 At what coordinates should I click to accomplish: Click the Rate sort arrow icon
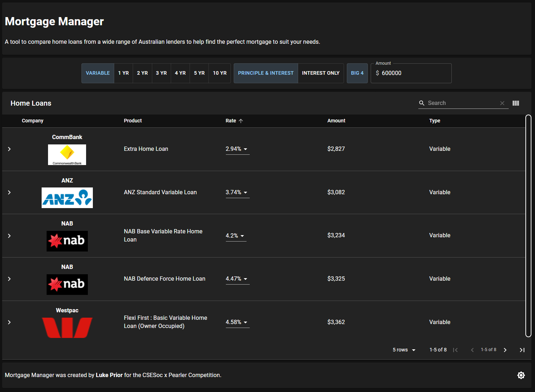point(241,121)
